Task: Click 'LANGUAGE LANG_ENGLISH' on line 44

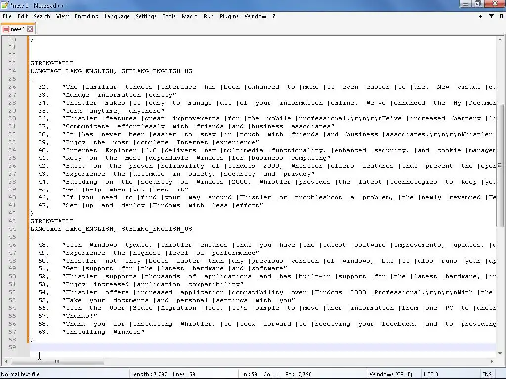Action: pyautogui.click(x=72, y=229)
